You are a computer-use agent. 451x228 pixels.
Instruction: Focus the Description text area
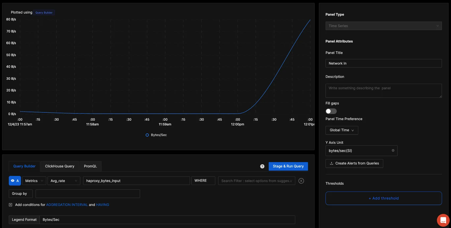[383, 91]
